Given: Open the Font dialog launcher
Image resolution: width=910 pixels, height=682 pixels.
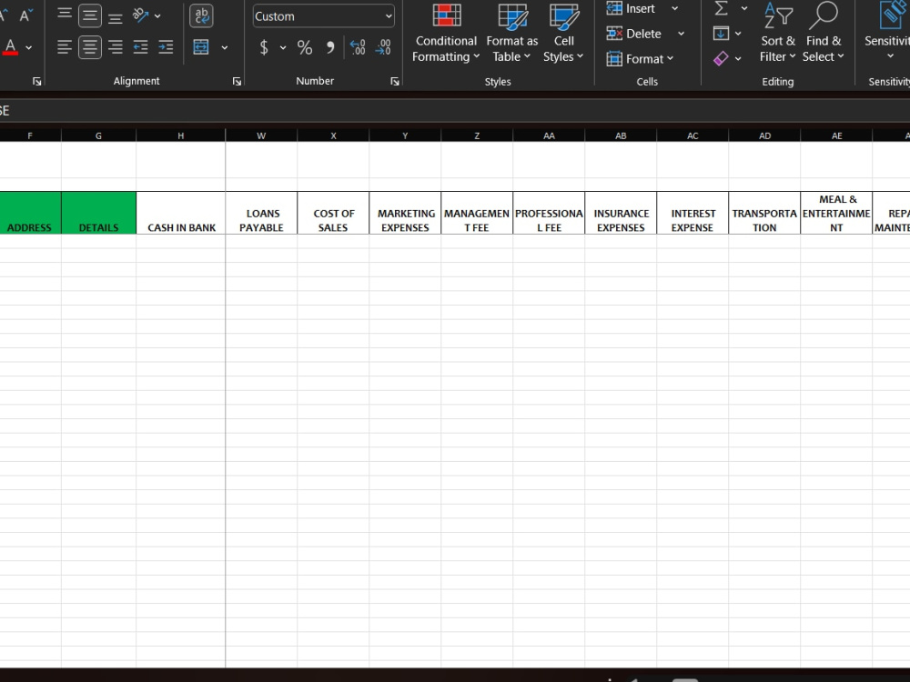Looking at the screenshot, I should [37, 82].
